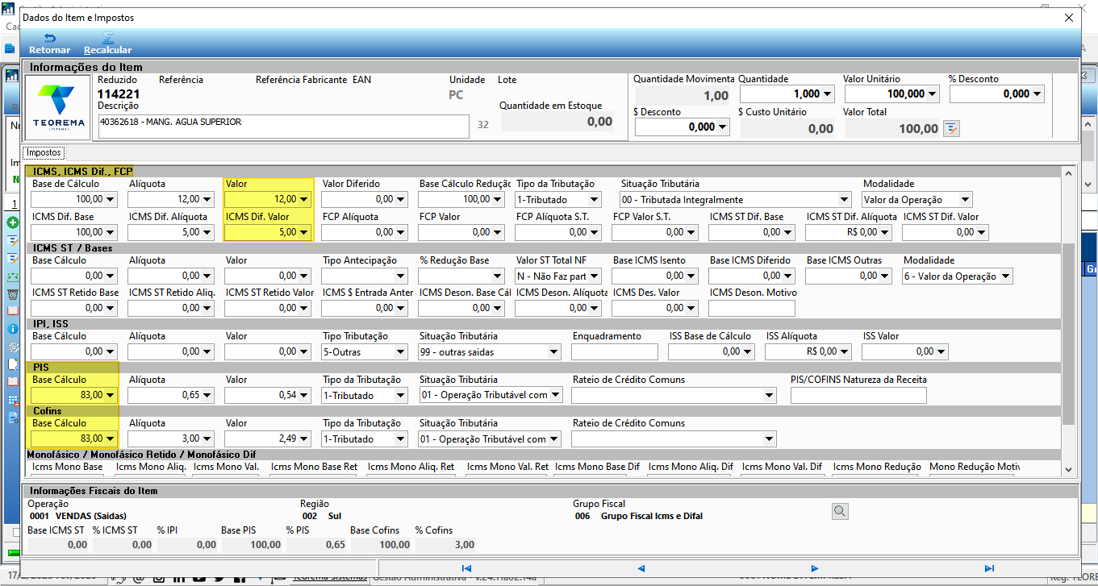The width and height of the screenshot is (1098, 586).
Task: Click the green plus icon on left sidebar
Action: pos(12,222)
